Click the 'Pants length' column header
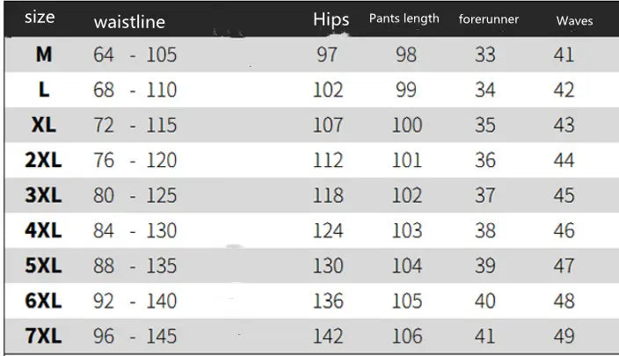This screenshot has height=356, width=619. click(404, 18)
